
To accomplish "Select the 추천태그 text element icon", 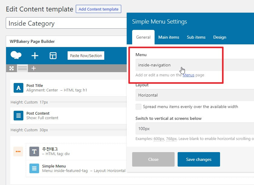I will (34, 152).
